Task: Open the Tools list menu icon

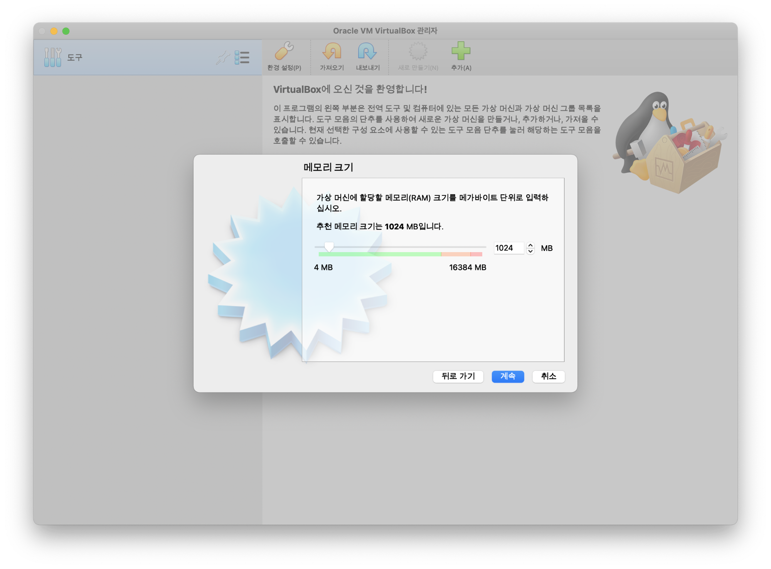Action: point(242,58)
